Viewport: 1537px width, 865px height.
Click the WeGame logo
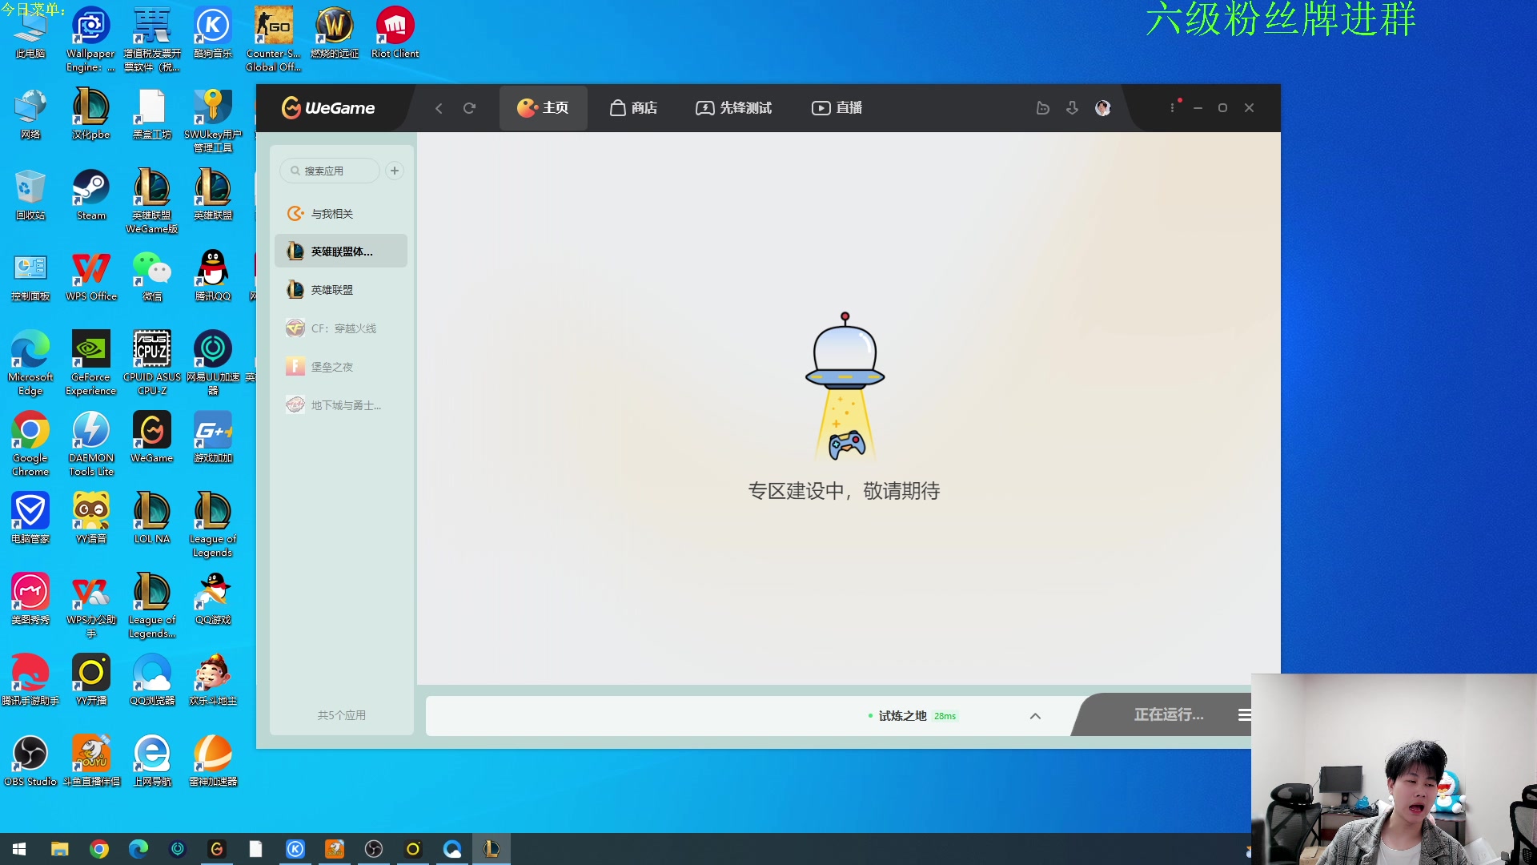328,108
